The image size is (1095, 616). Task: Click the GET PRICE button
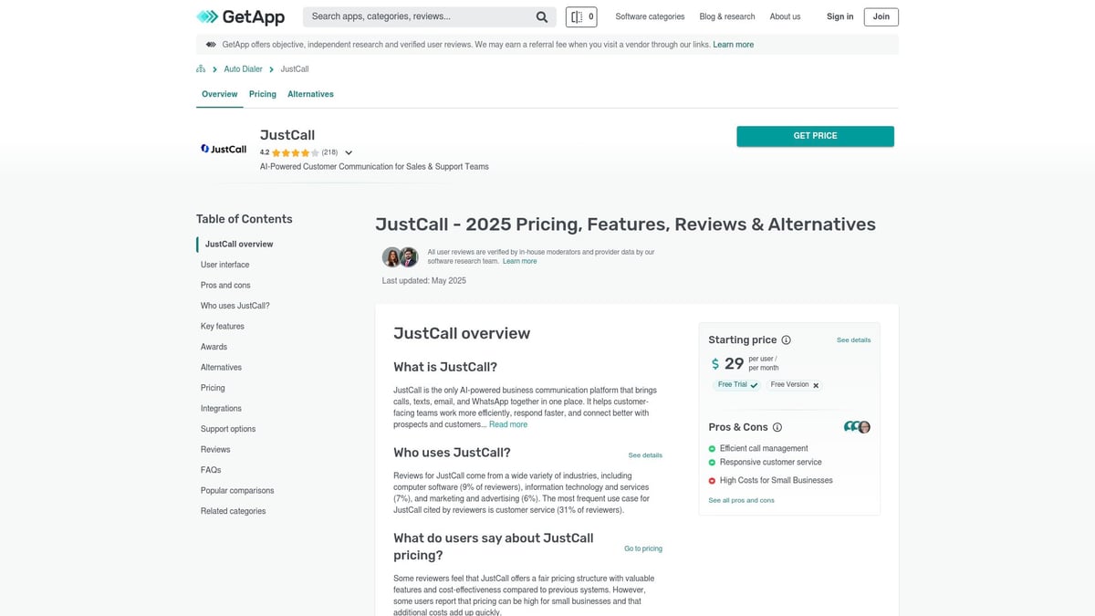click(x=815, y=136)
